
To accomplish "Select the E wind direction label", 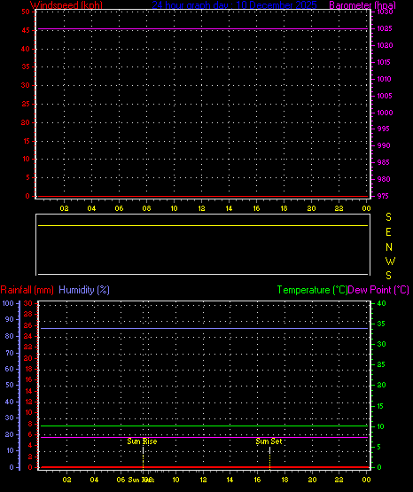I will (x=388, y=232).
